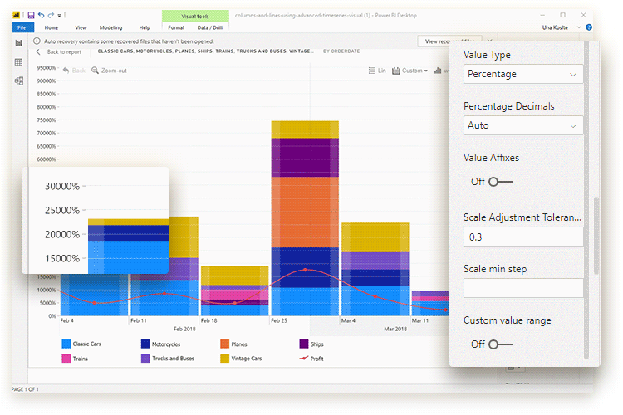Open the File menu
The image size is (623, 415).
point(22,27)
